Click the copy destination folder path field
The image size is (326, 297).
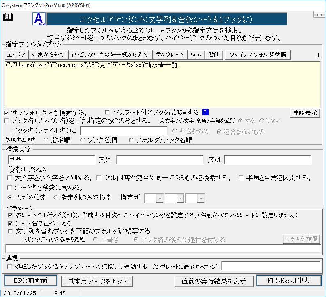(163, 249)
